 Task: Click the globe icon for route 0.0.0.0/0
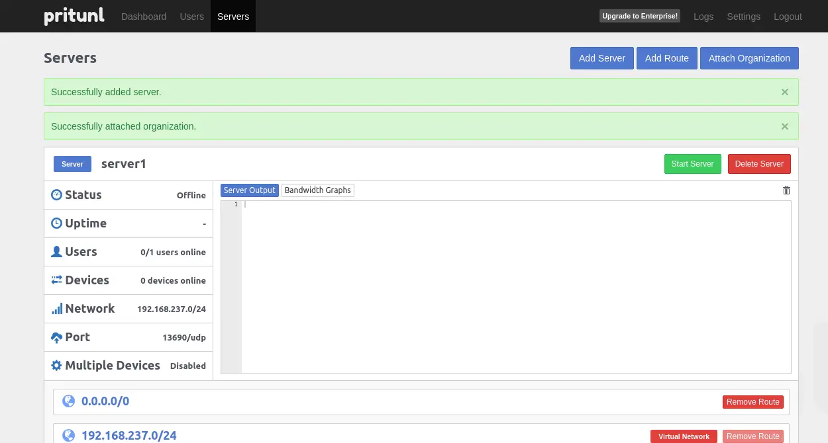pos(68,401)
